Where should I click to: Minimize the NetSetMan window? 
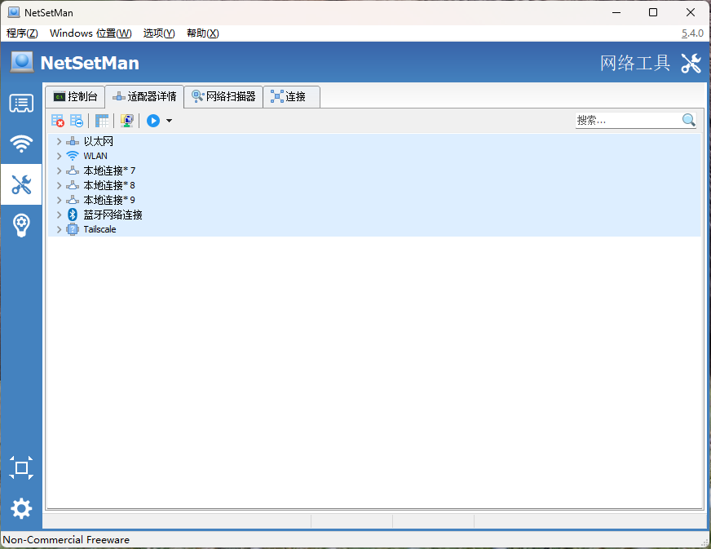tap(616, 12)
